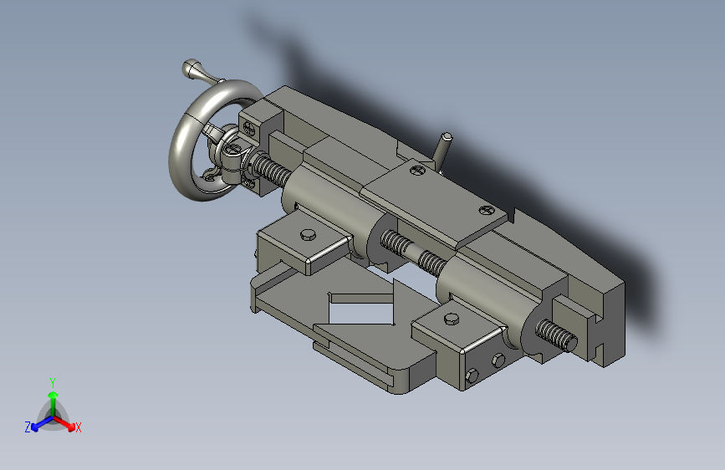Select the threaded screw end protruding at the right
Viewport: 725px width, 470px height.
pyautogui.click(x=556, y=336)
